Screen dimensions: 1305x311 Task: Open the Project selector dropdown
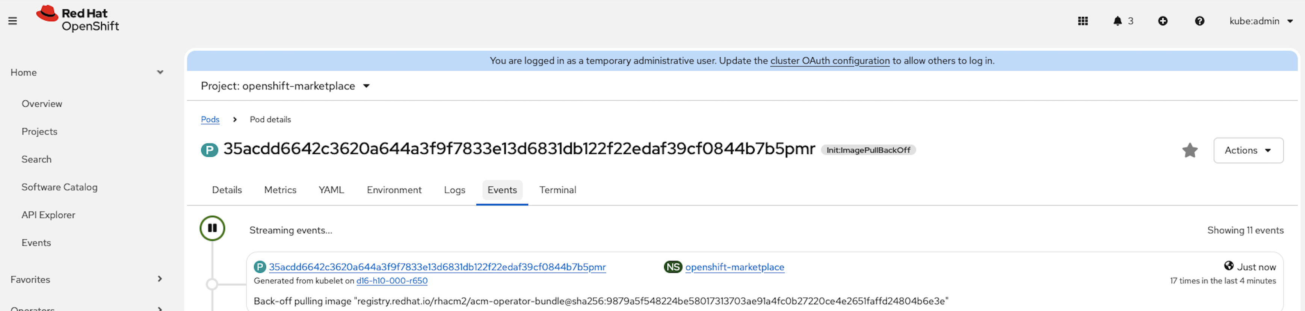pyautogui.click(x=285, y=86)
